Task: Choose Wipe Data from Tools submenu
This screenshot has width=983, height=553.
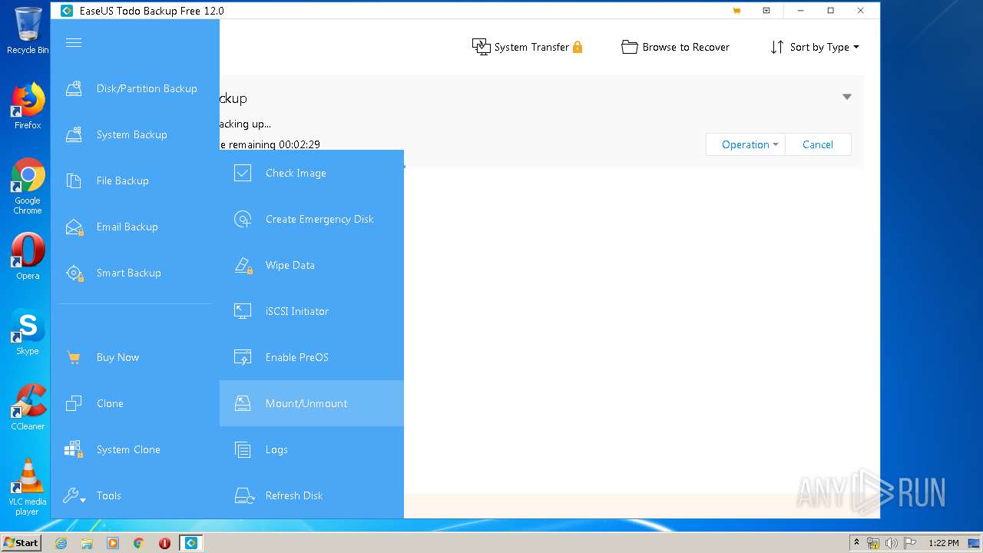Action: point(312,265)
